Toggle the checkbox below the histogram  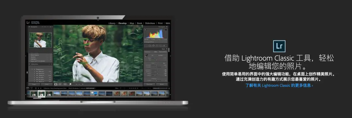pos(145,42)
